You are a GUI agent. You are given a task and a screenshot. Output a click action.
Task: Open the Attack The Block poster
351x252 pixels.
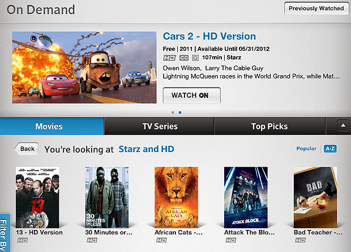[x=246, y=197]
